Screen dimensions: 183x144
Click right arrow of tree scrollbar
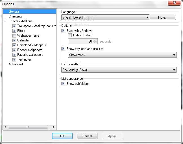(54, 127)
